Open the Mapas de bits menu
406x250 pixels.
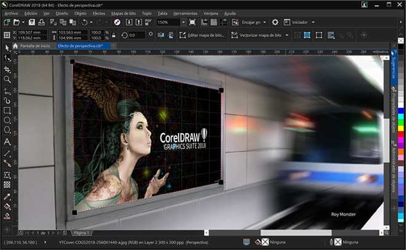coord(124,13)
